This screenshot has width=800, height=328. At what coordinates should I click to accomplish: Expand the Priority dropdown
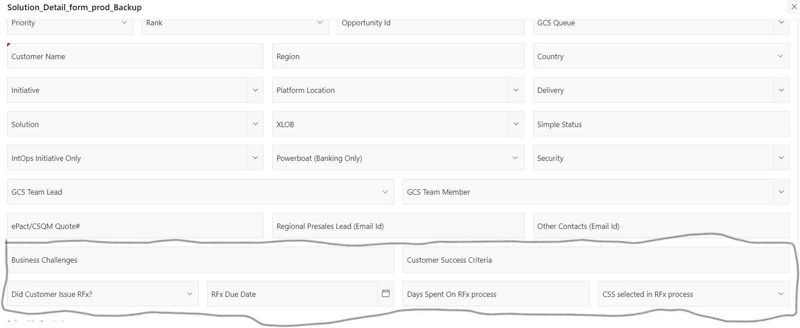(125, 22)
